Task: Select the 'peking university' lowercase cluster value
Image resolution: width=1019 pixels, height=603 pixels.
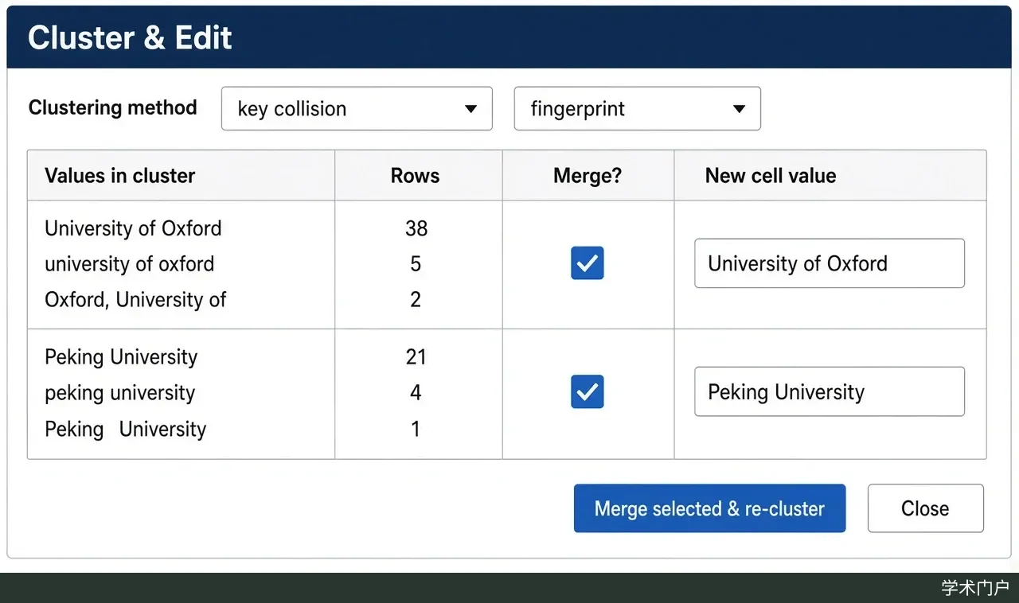Action: (x=120, y=393)
